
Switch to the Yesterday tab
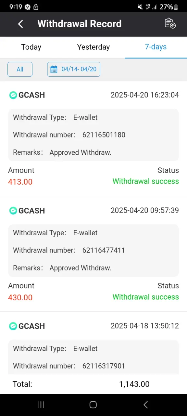coord(93,47)
